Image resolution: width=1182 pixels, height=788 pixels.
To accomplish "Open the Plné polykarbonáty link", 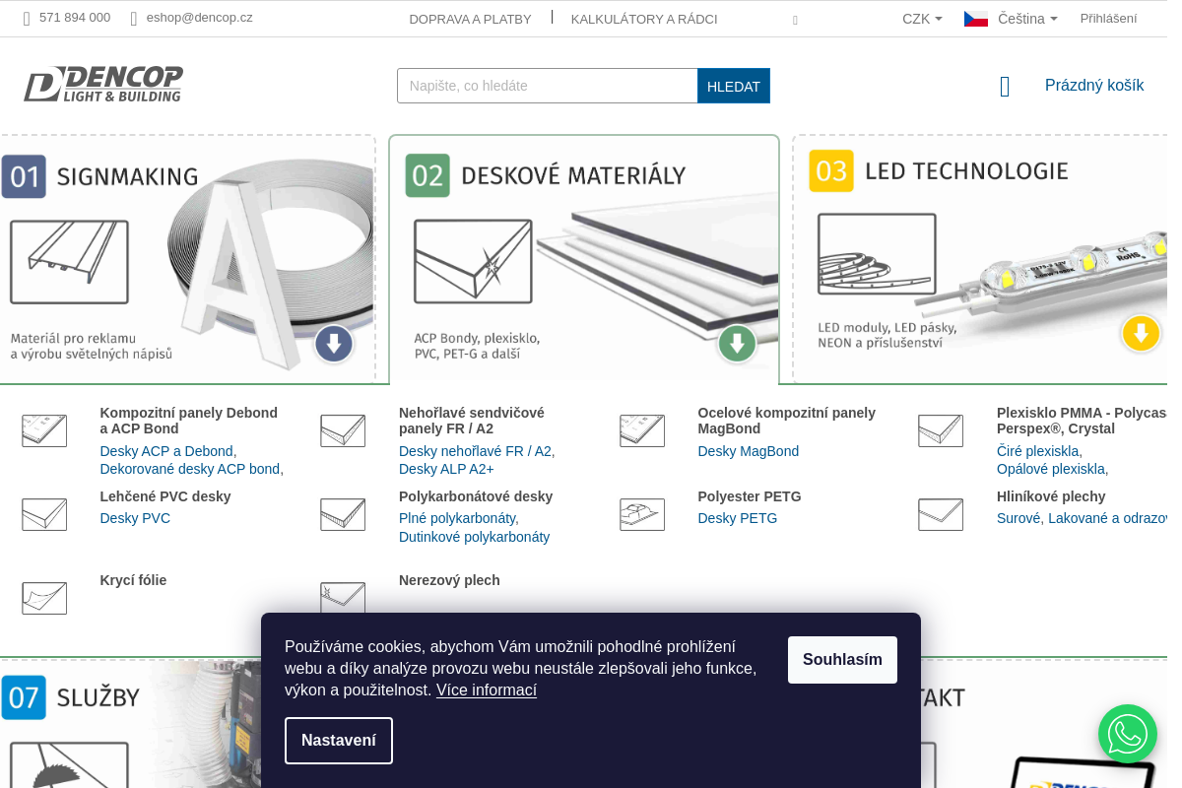I will point(459,518).
